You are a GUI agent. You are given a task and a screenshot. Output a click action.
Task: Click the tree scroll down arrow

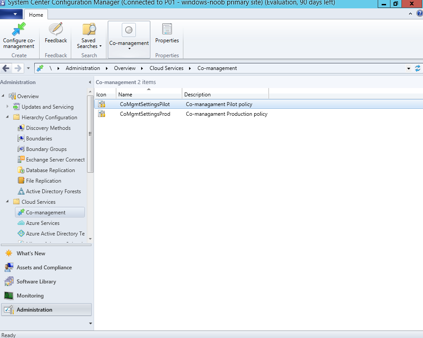(90, 239)
